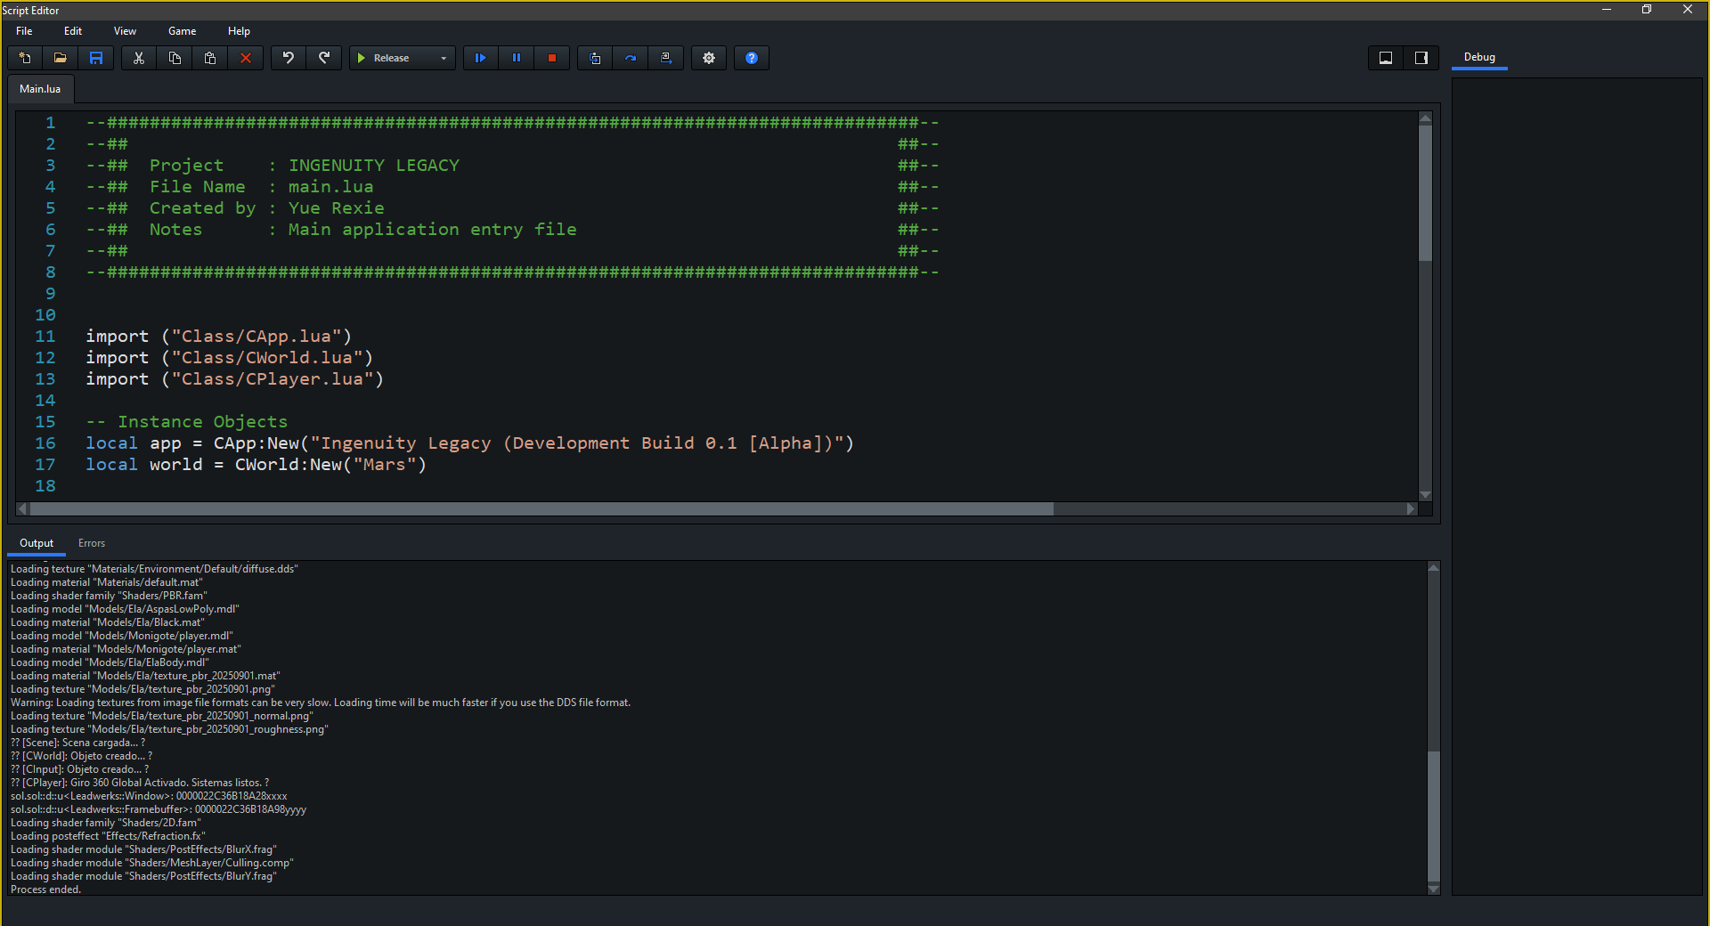Click the Debug panel tab
This screenshot has width=1710, height=926.
[x=1479, y=57]
